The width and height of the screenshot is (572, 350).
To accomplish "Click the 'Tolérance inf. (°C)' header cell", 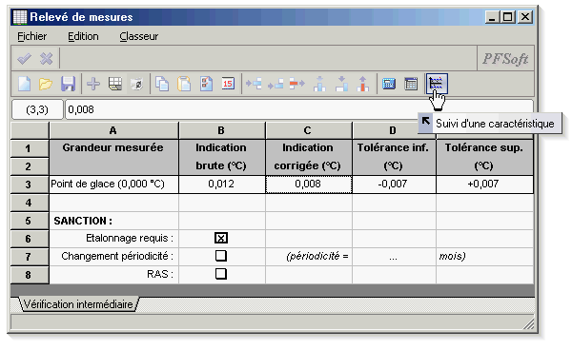I will coord(394,157).
